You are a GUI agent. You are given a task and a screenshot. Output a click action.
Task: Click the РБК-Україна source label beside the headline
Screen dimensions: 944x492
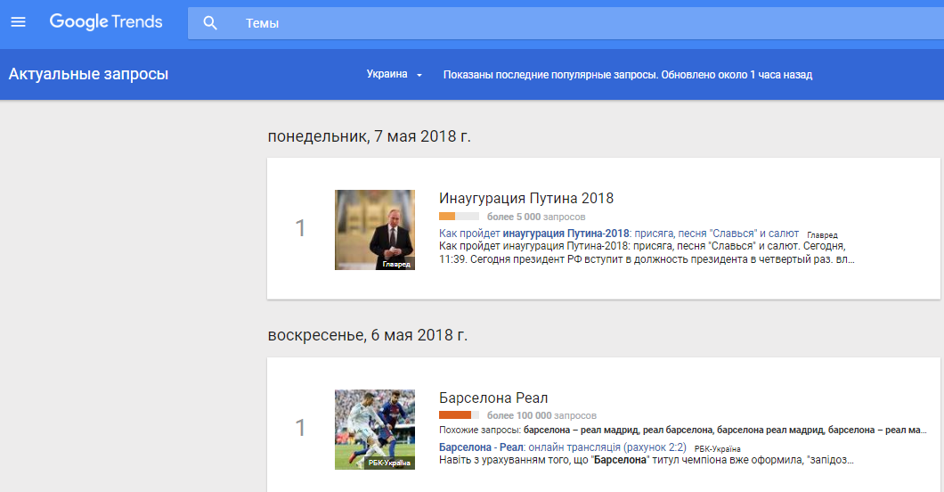pos(717,448)
